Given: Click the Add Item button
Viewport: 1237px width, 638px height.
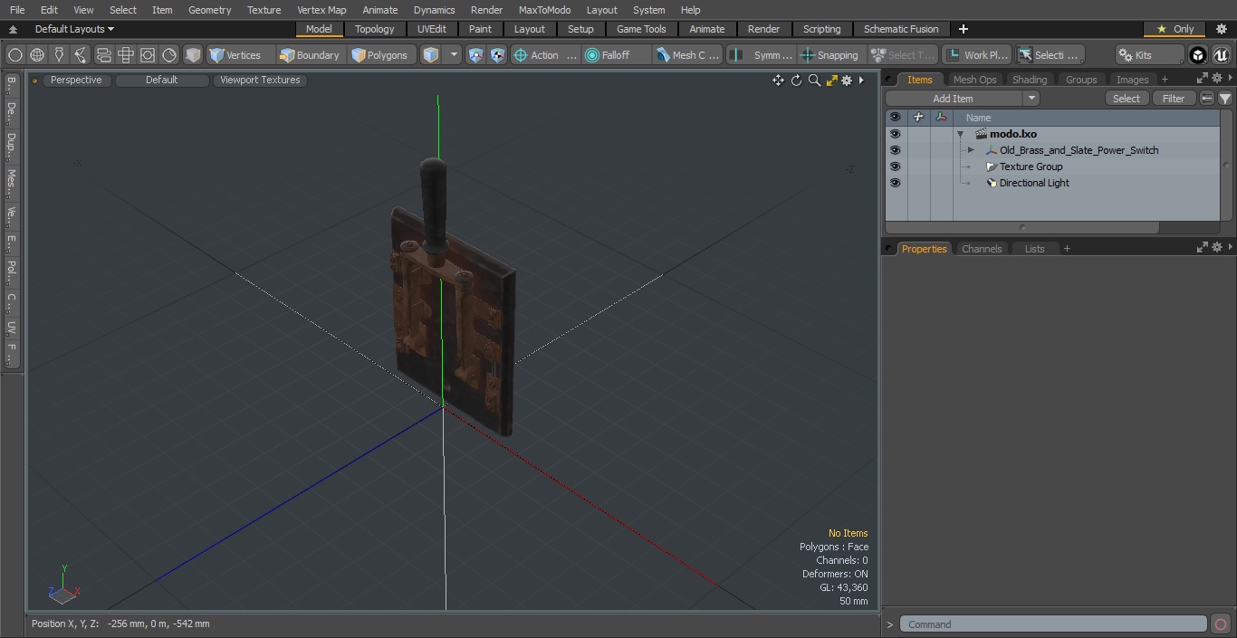Looking at the screenshot, I should pos(954,99).
